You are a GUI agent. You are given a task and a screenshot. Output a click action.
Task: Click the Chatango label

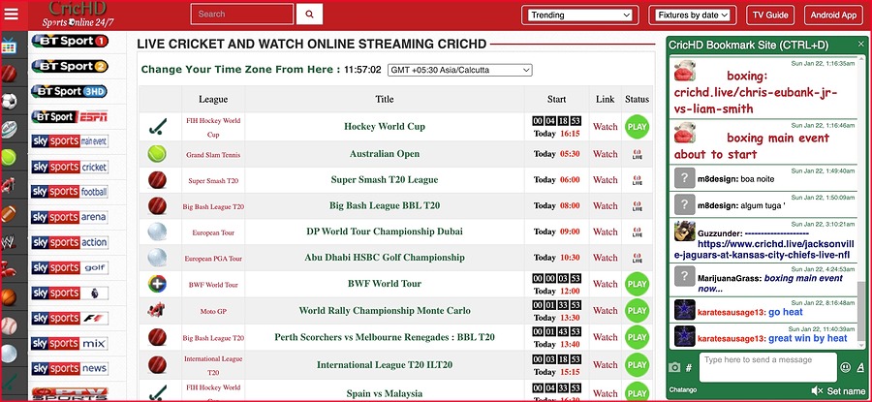tap(682, 390)
